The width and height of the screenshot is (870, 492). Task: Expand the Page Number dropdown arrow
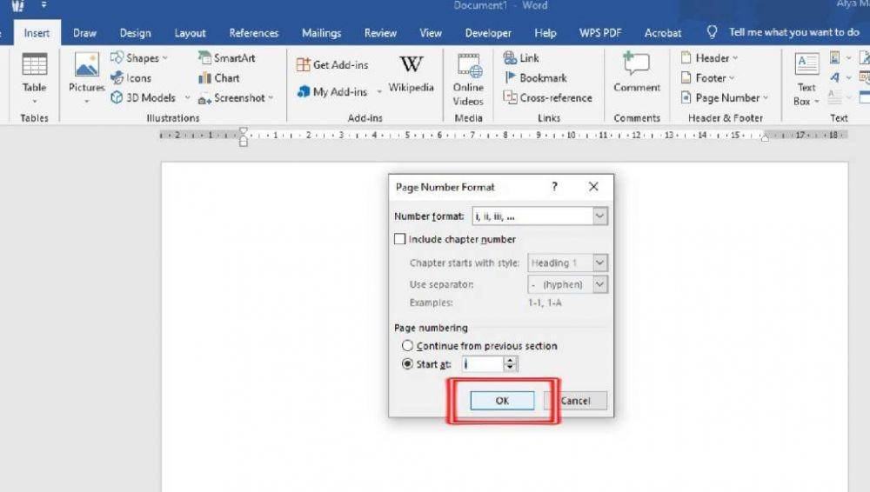click(x=766, y=98)
